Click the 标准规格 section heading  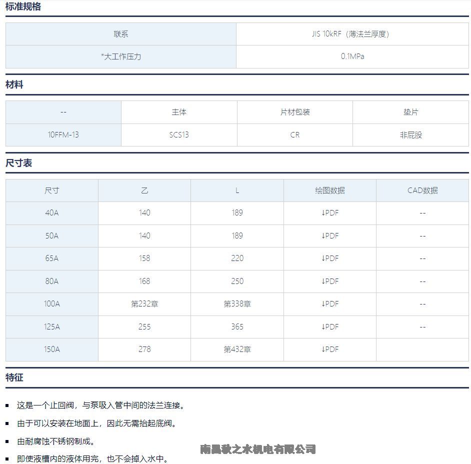coord(23,7)
